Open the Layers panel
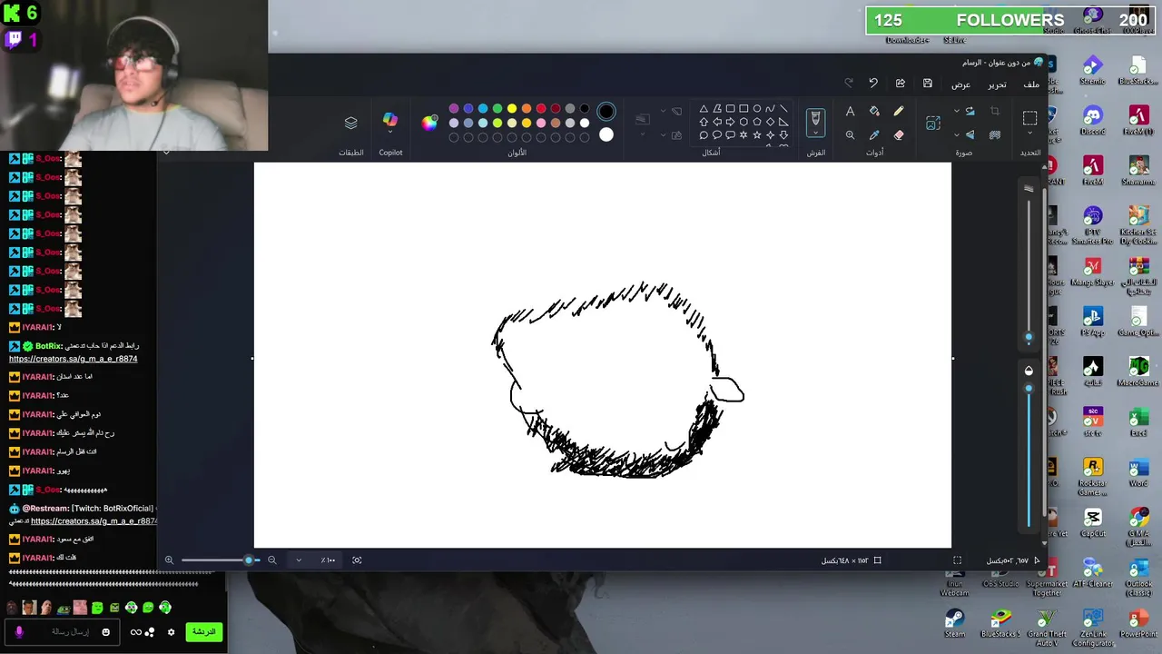The width and height of the screenshot is (1162, 654). point(351,123)
